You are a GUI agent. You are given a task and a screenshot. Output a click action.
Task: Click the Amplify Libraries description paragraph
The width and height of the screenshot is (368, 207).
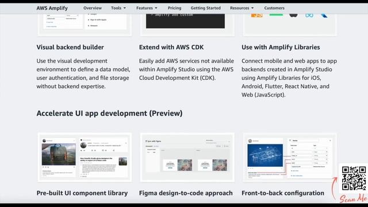289,78
